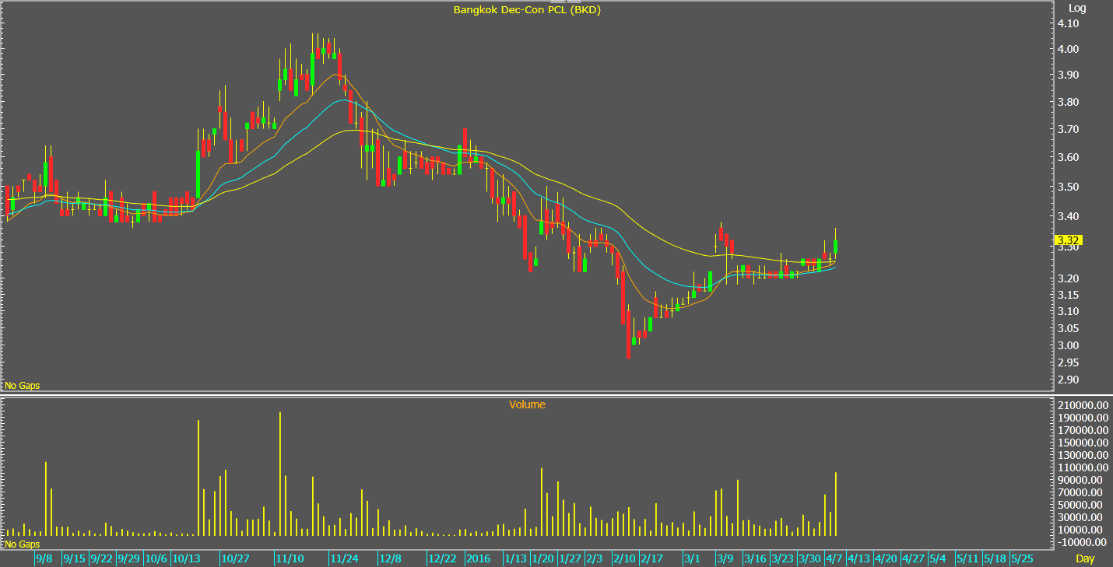Click the highlighted 3.32 current price tag
The height and width of the screenshot is (567, 1113).
(1069, 240)
